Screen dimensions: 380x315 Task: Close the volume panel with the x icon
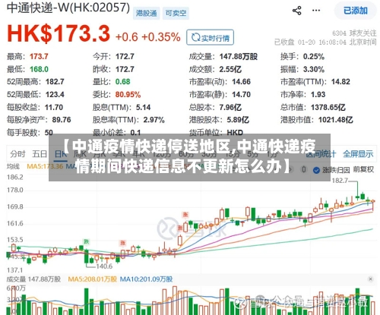(370, 279)
